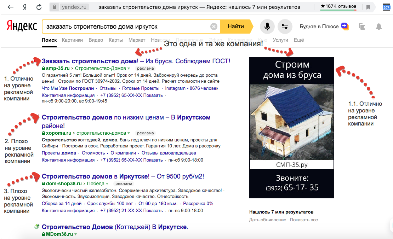The width and height of the screenshot is (393, 239).
Task: Click the xopoma.ru green URL
Action: pos(59,133)
